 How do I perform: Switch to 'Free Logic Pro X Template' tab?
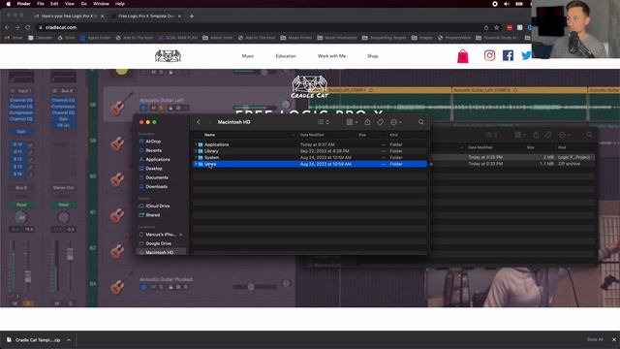tap(146, 16)
